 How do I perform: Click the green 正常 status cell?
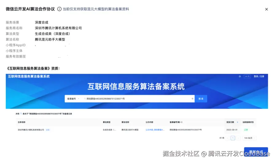(246, 130)
